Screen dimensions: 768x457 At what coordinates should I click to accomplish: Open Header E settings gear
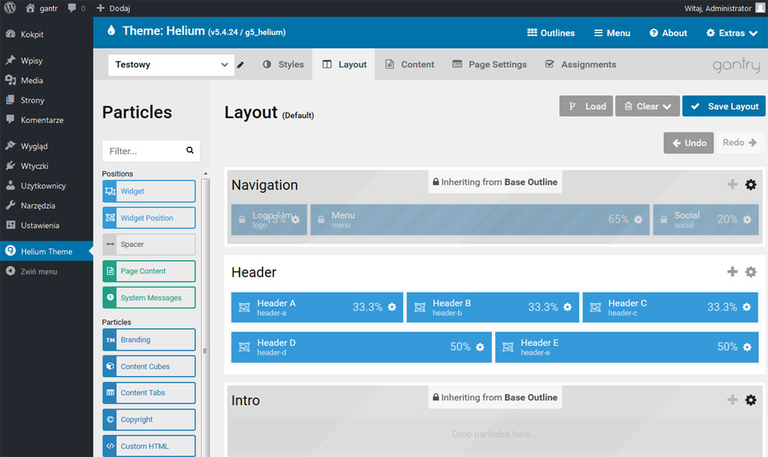pos(747,347)
